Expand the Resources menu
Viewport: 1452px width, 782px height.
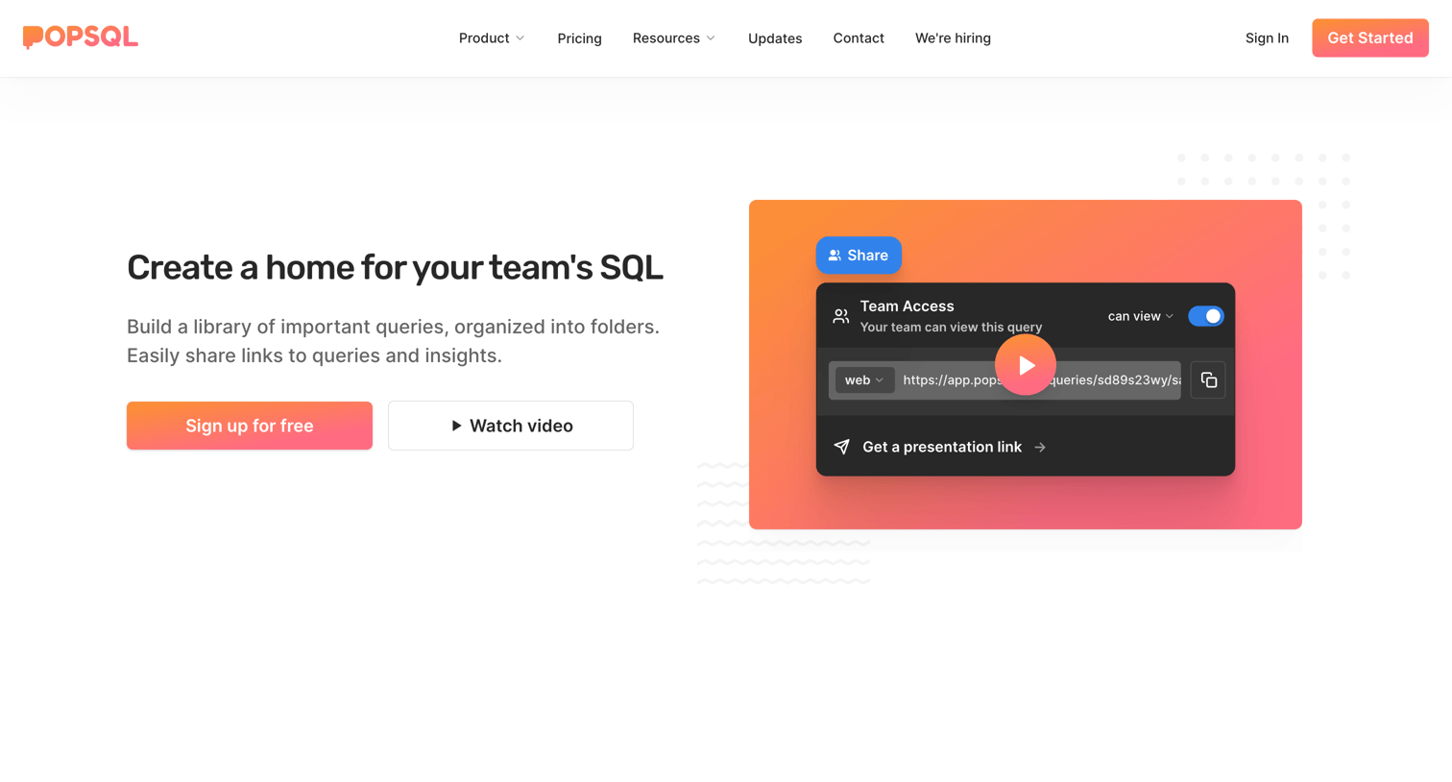(x=674, y=38)
